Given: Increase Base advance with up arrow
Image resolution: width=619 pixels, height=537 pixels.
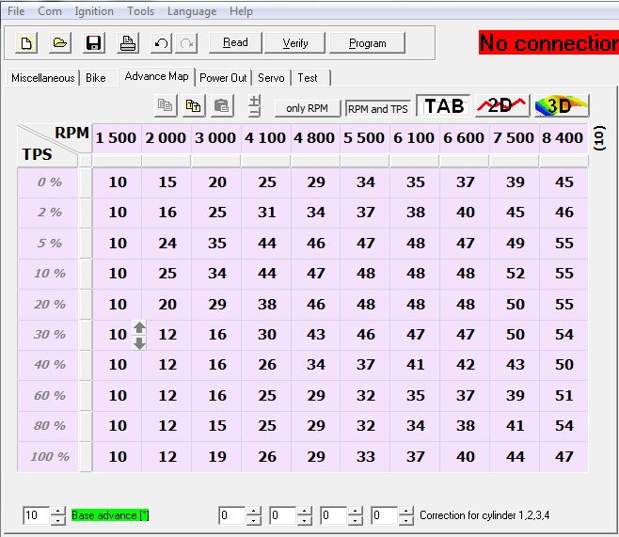Looking at the screenshot, I should [x=57, y=511].
